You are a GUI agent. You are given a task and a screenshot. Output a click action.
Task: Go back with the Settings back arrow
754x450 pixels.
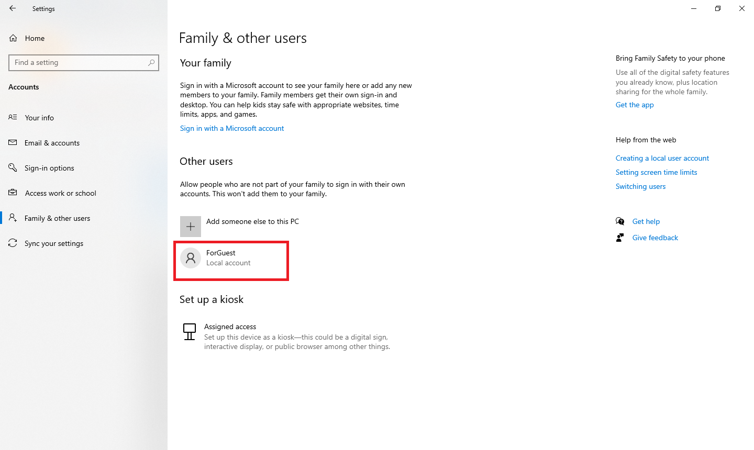pyautogui.click(x=13, y=8)
